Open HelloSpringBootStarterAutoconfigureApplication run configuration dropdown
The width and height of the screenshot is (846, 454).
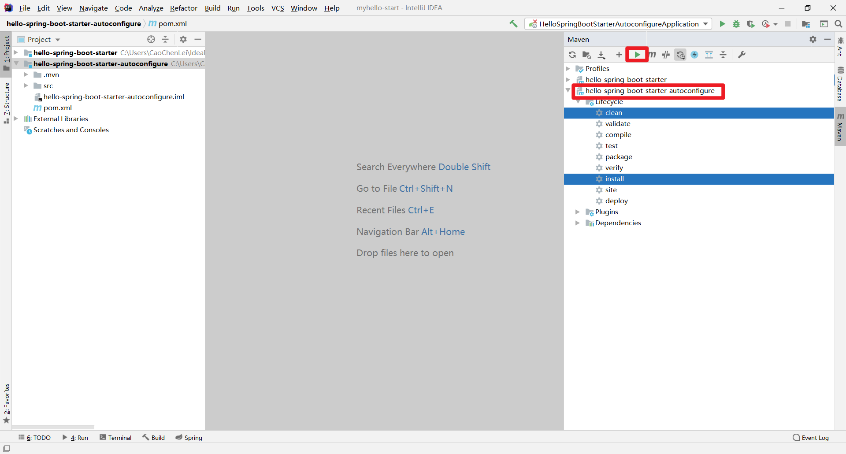618,24
